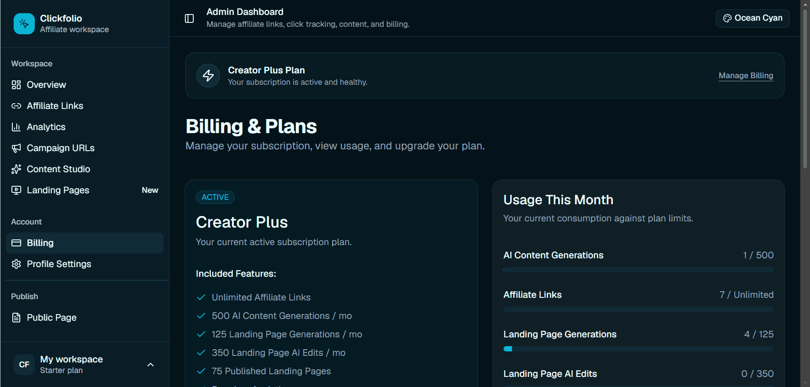The width and height of the screenshot is (810, 387).
Task: Select the Billing menu item
Action: tap(85, 243)
